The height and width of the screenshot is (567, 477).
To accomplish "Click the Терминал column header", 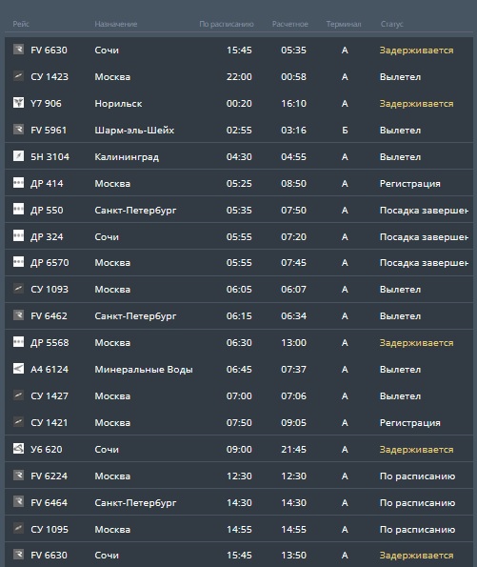I will click(x=344, y=24).
